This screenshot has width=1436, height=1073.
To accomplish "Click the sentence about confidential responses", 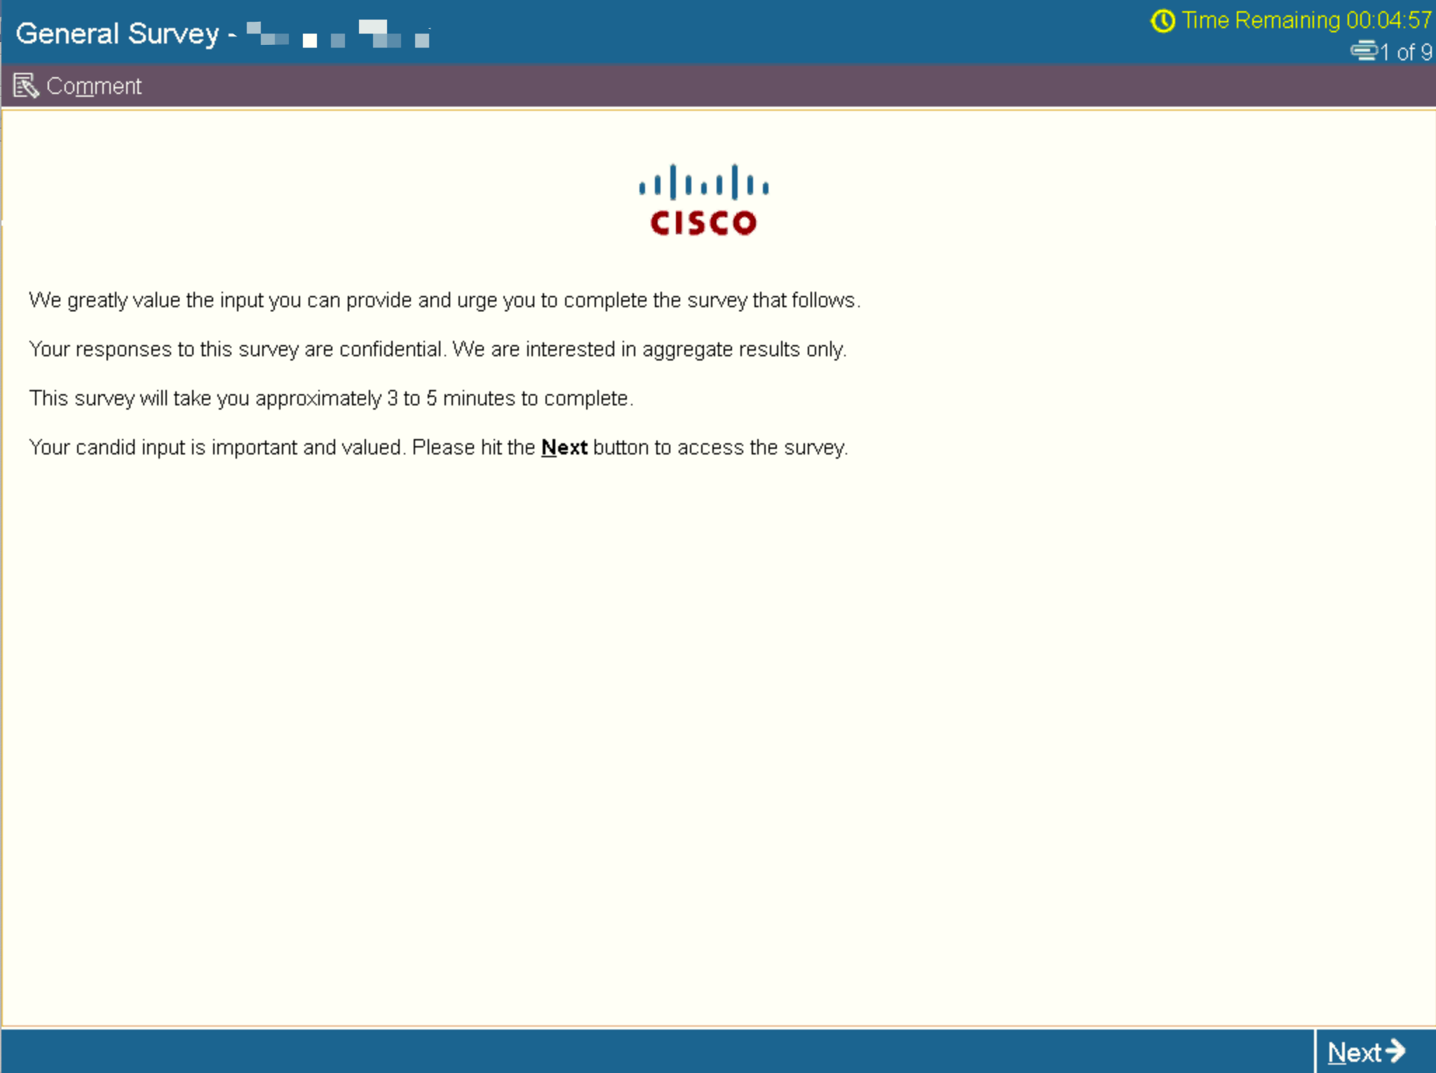I will (x=438, y=349).
